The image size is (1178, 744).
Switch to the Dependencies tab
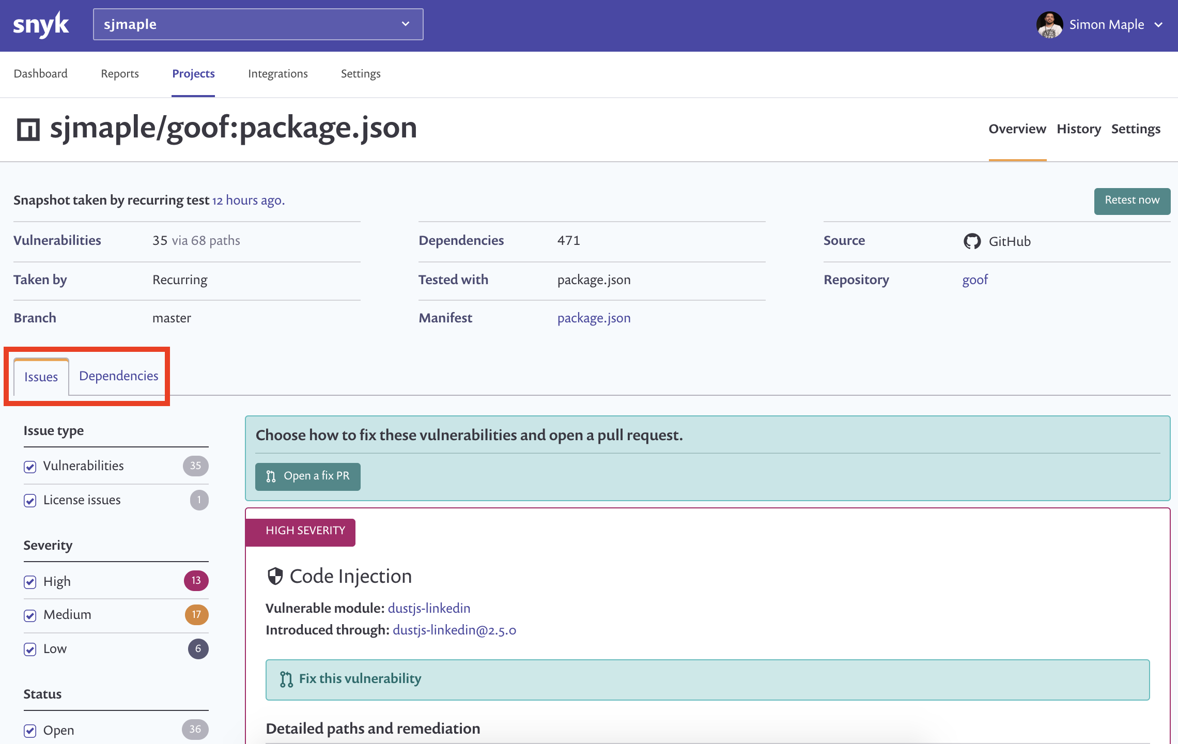118,376
